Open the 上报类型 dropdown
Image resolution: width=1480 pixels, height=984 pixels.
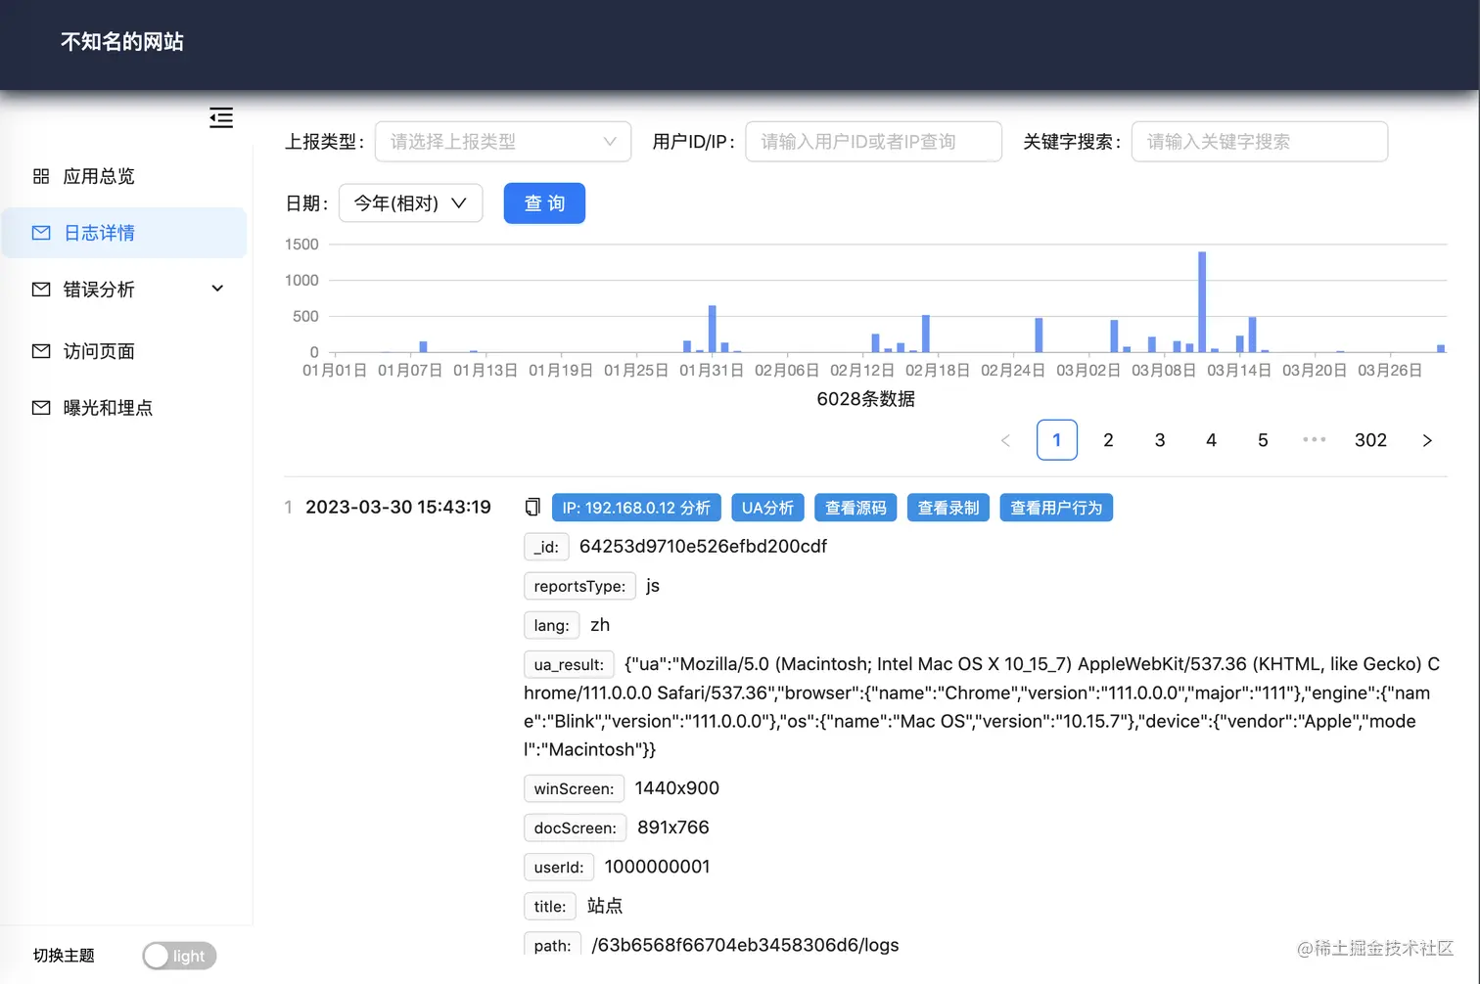click(503, 142)
